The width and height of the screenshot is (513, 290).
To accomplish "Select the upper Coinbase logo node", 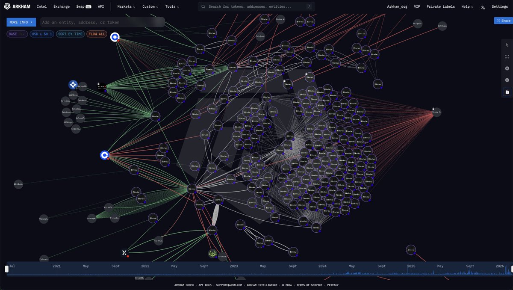I will coord(115,37).
